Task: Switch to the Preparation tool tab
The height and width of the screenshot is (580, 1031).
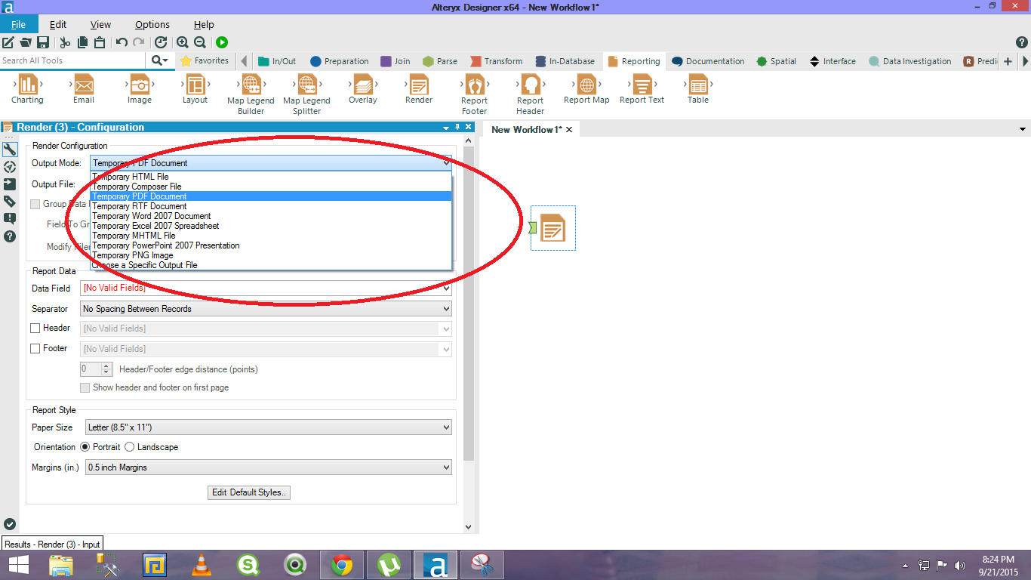Action: coord(339,61)
